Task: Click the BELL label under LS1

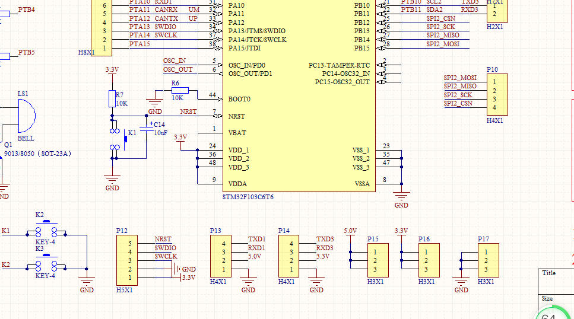Action: click(26, 138)
